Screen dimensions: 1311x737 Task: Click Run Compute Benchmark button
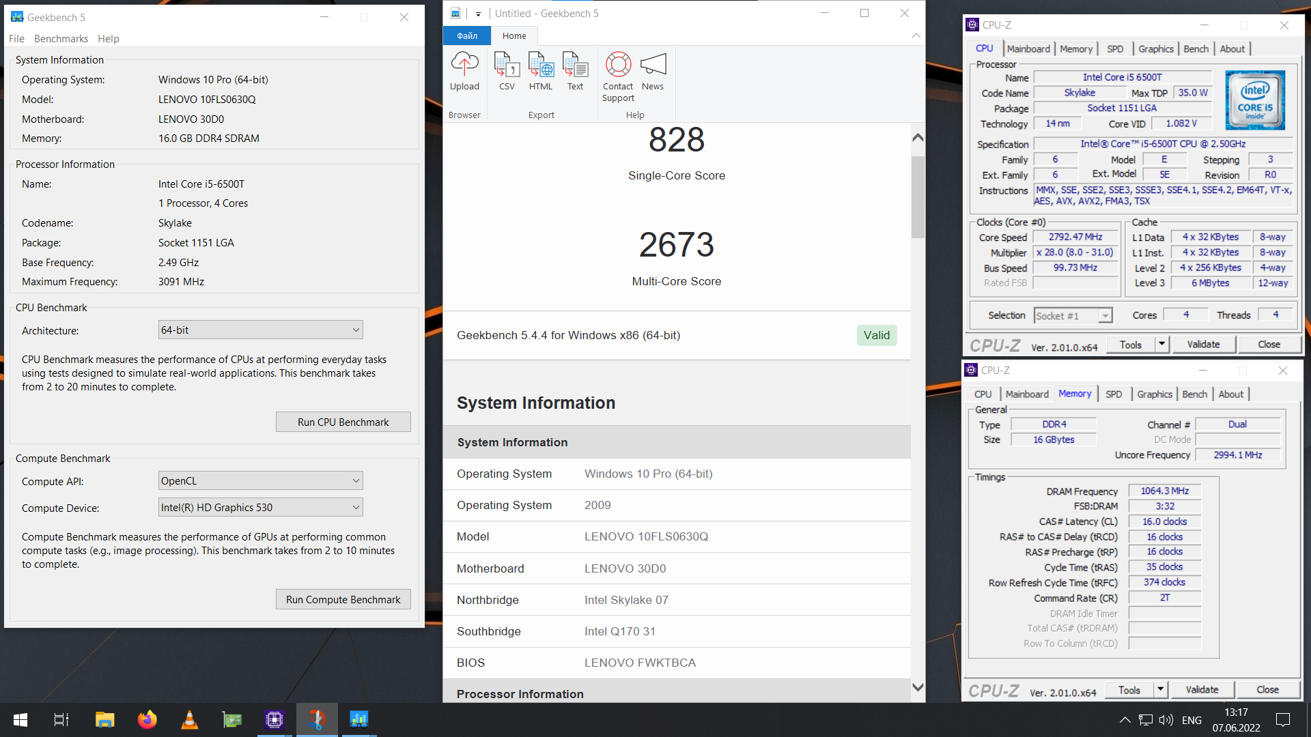pyautogui.click(x=343, y=600)
